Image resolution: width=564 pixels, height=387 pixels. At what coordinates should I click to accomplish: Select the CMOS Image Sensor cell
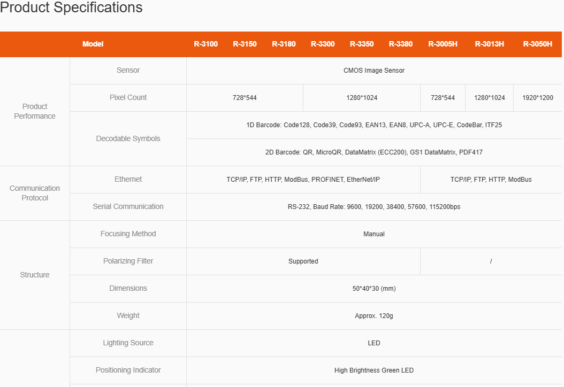374,71
